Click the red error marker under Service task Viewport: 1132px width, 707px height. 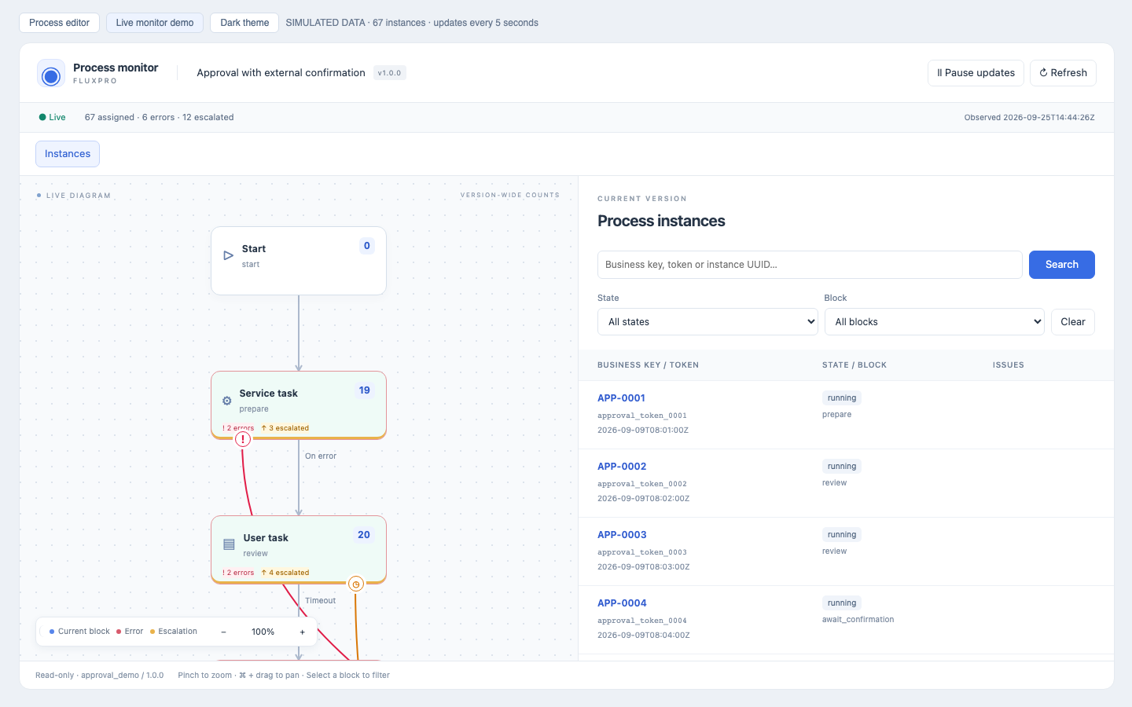pos(243,439)
